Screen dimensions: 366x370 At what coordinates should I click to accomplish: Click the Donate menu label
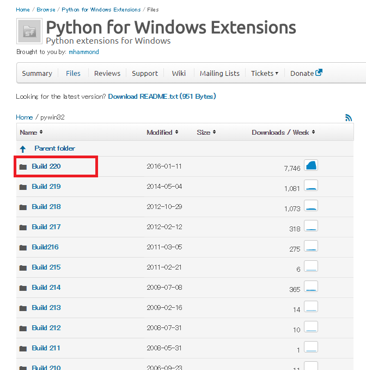[302, 73]
